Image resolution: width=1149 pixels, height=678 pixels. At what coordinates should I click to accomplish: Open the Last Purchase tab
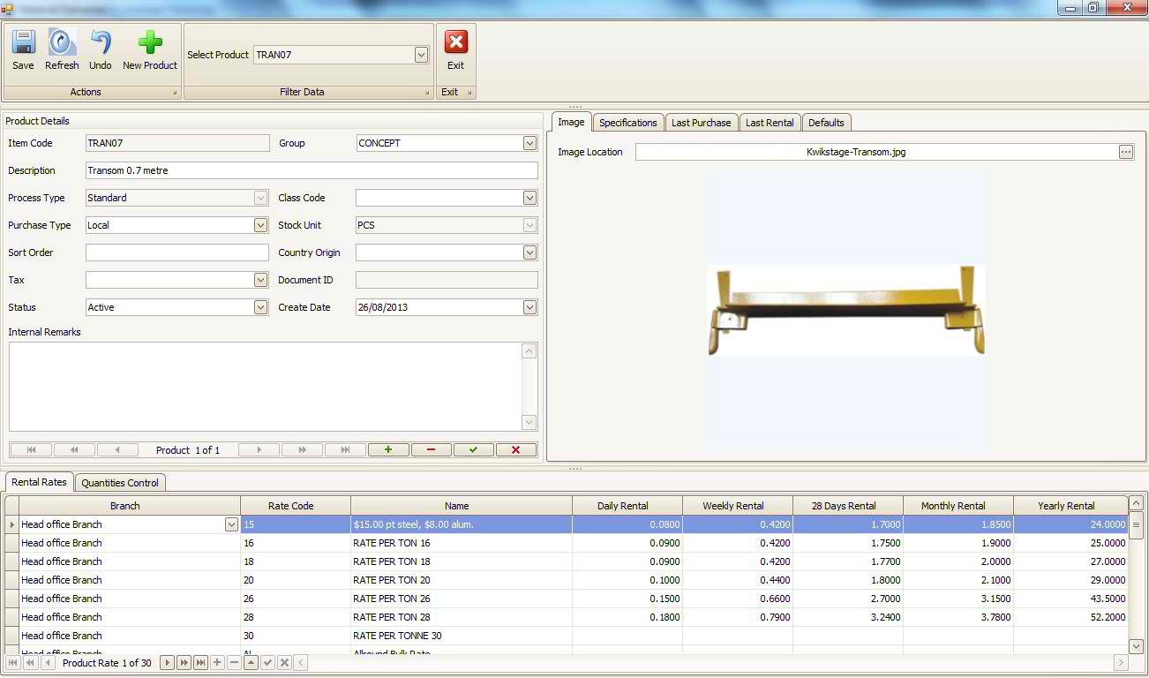coord(702,123)
